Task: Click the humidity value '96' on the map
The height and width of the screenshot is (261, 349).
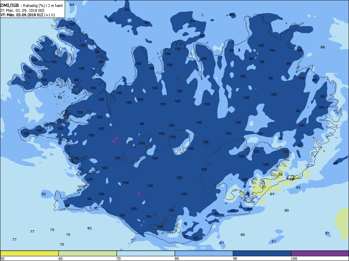Action: coord(314,80)
